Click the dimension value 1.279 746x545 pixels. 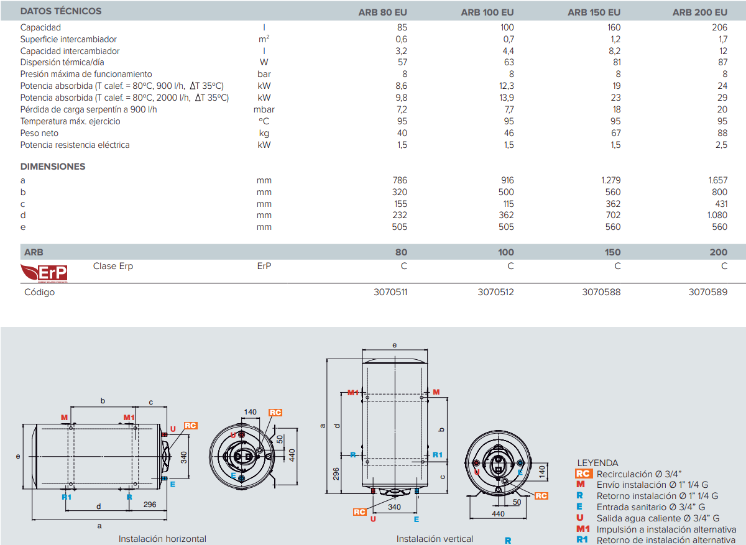tap(610, 180)
